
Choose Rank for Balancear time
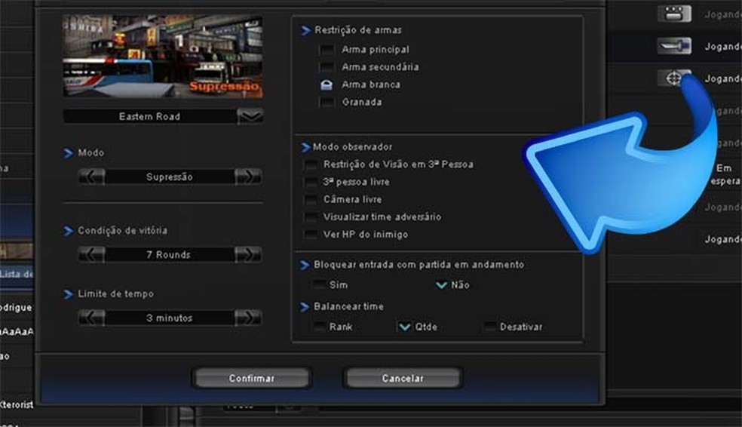tap(320, 327)
